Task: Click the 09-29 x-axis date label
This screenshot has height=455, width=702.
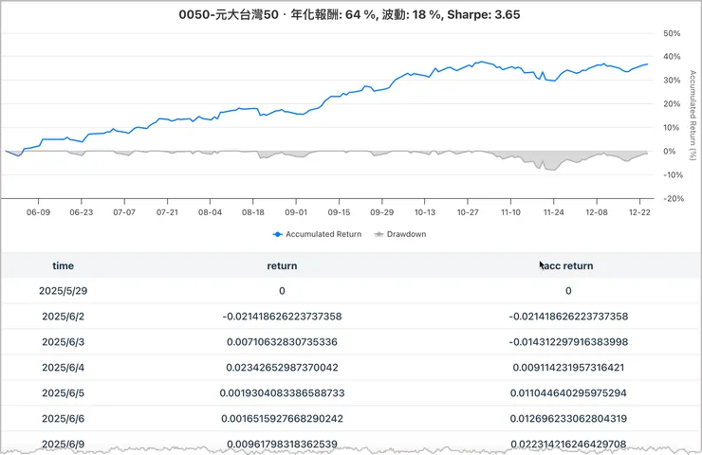Action: pyautogui.click(x=382, y=212)
